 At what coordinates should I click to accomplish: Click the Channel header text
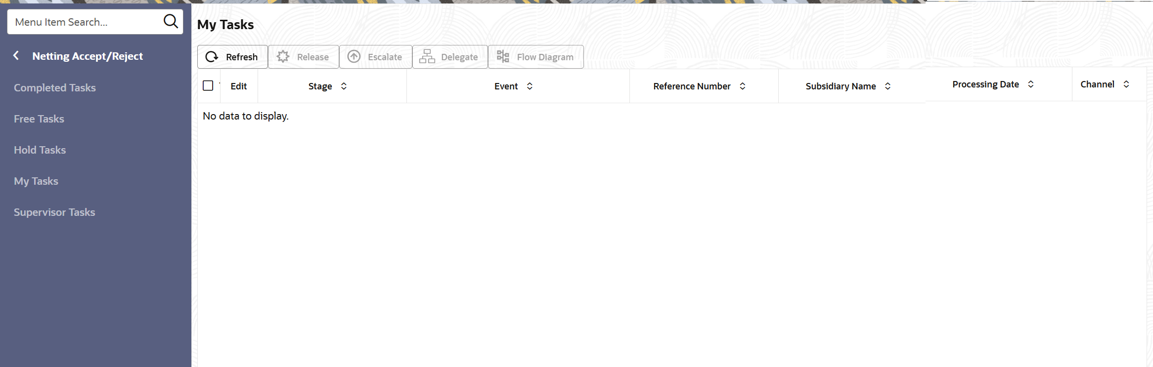(1097, 84)
